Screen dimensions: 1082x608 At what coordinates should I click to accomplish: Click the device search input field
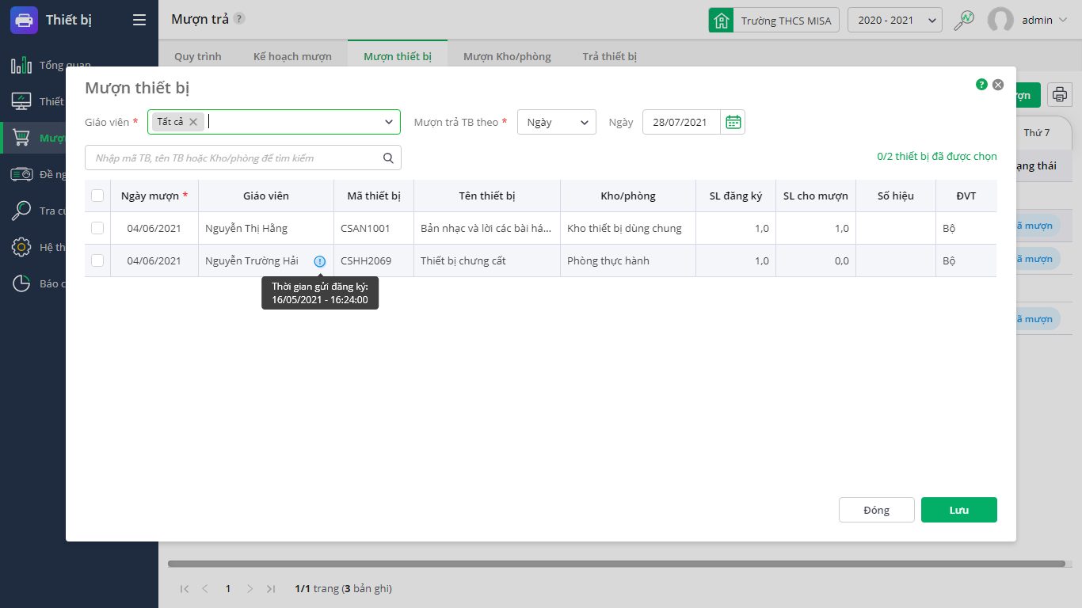click(x=243, y=158)
